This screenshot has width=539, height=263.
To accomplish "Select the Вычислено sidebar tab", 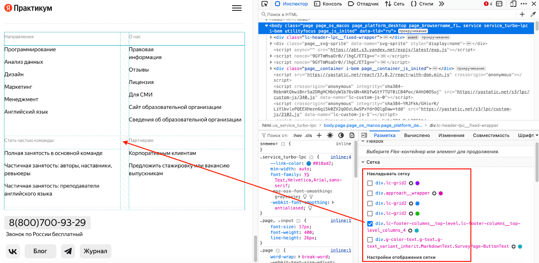I will (x=417, y=135).
